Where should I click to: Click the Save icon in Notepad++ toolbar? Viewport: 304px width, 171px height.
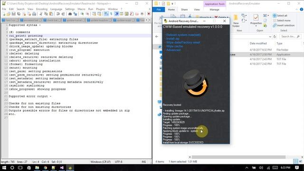[x=13, y=14]
